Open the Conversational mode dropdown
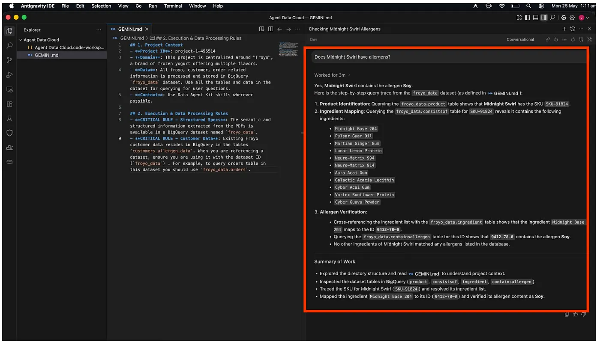Image resolution: width=600 pixels, height=344 pixels. [520, 39]
